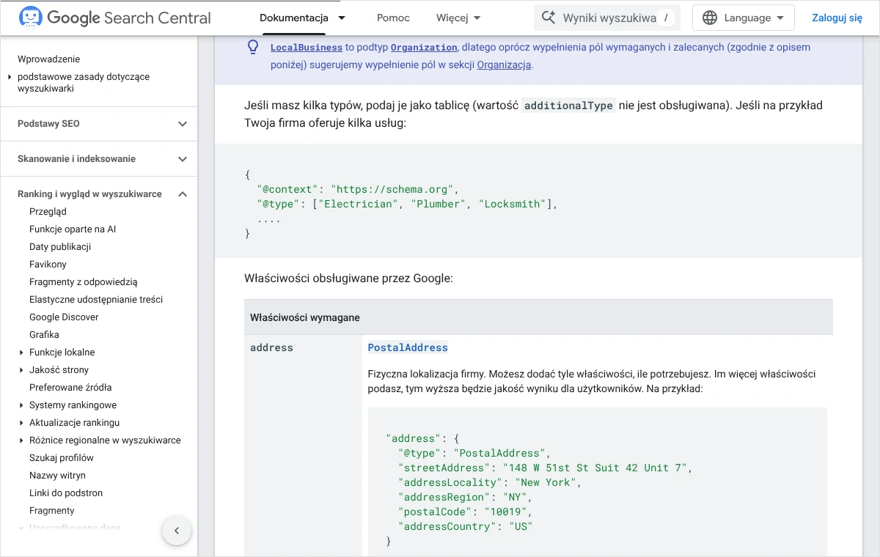
Task: Click the "@type" Electrician code line
Action: (x=407, y=204)
